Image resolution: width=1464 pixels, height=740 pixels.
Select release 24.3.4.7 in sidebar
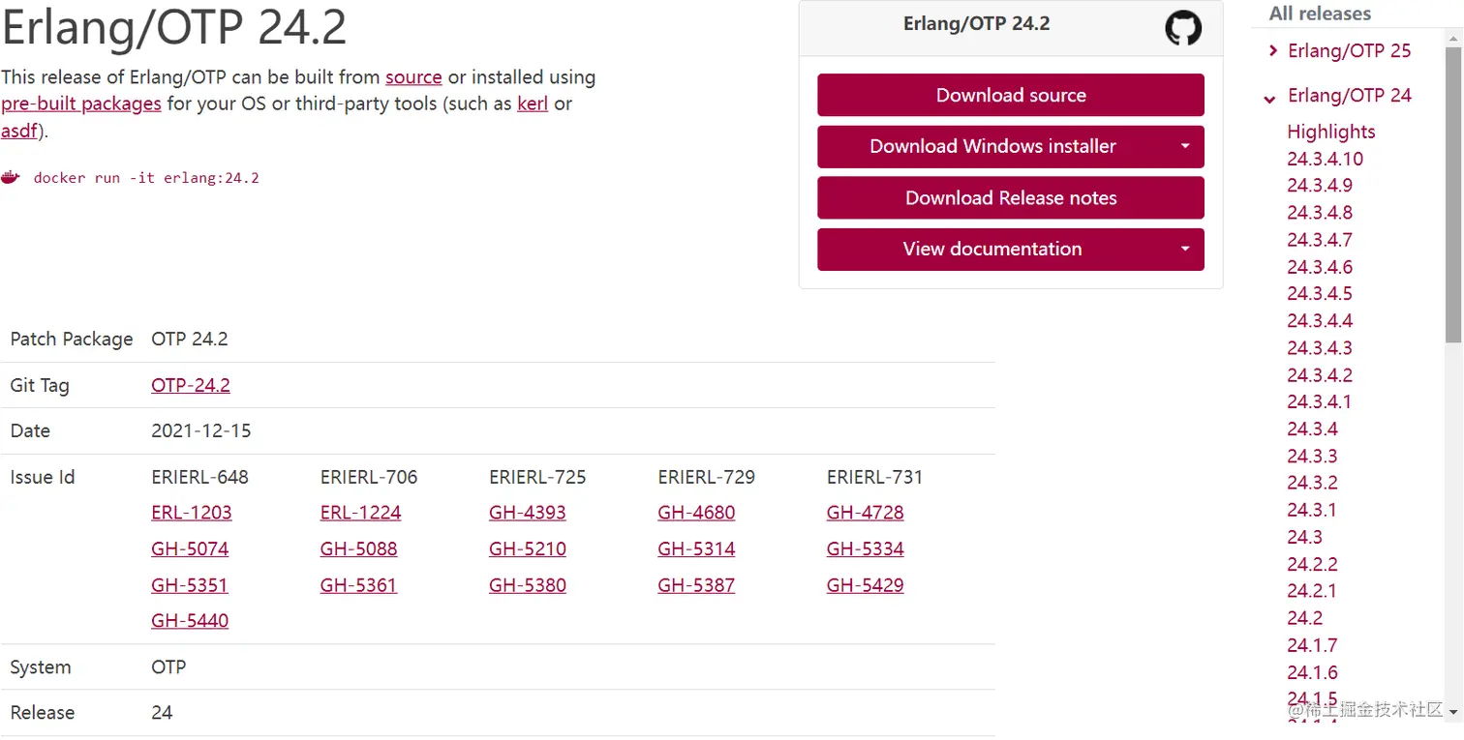[x=1320, y=240]
